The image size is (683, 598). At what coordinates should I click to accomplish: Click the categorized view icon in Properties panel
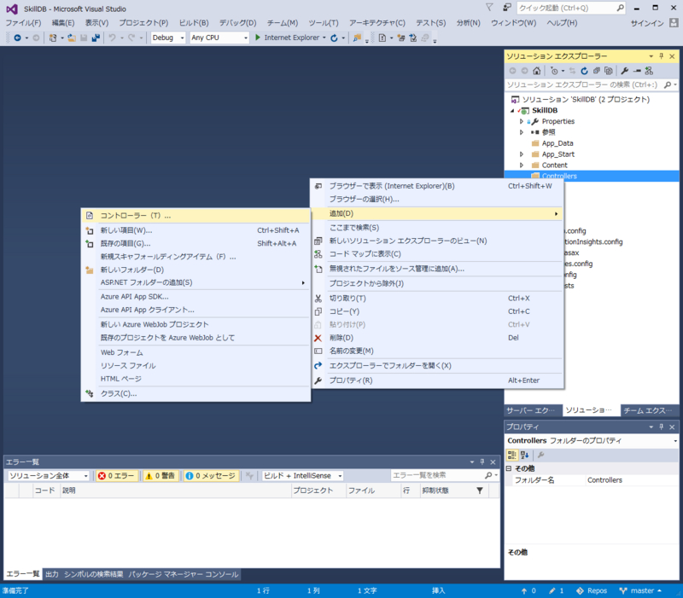click(511, 455)
